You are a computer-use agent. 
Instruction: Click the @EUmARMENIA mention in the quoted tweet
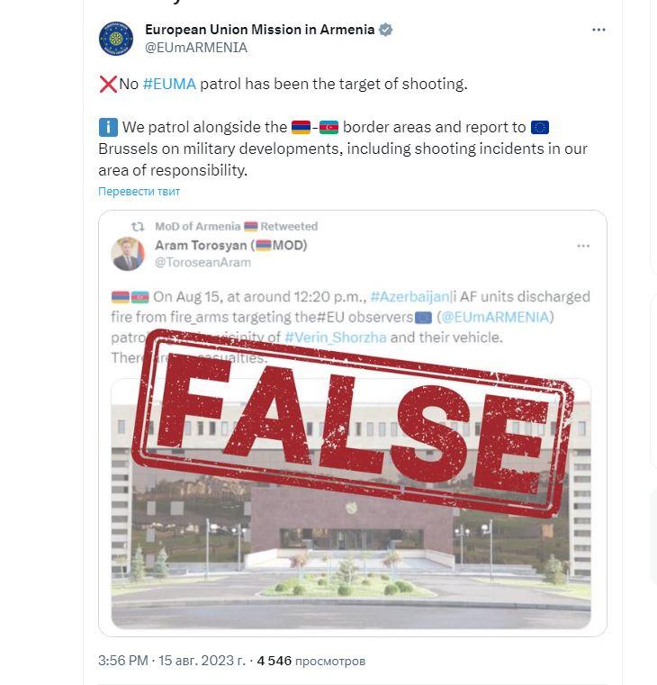pos(495,317)
